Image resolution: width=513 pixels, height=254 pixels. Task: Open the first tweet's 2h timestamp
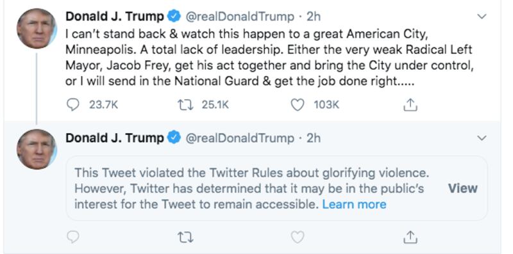pos(314,17)
